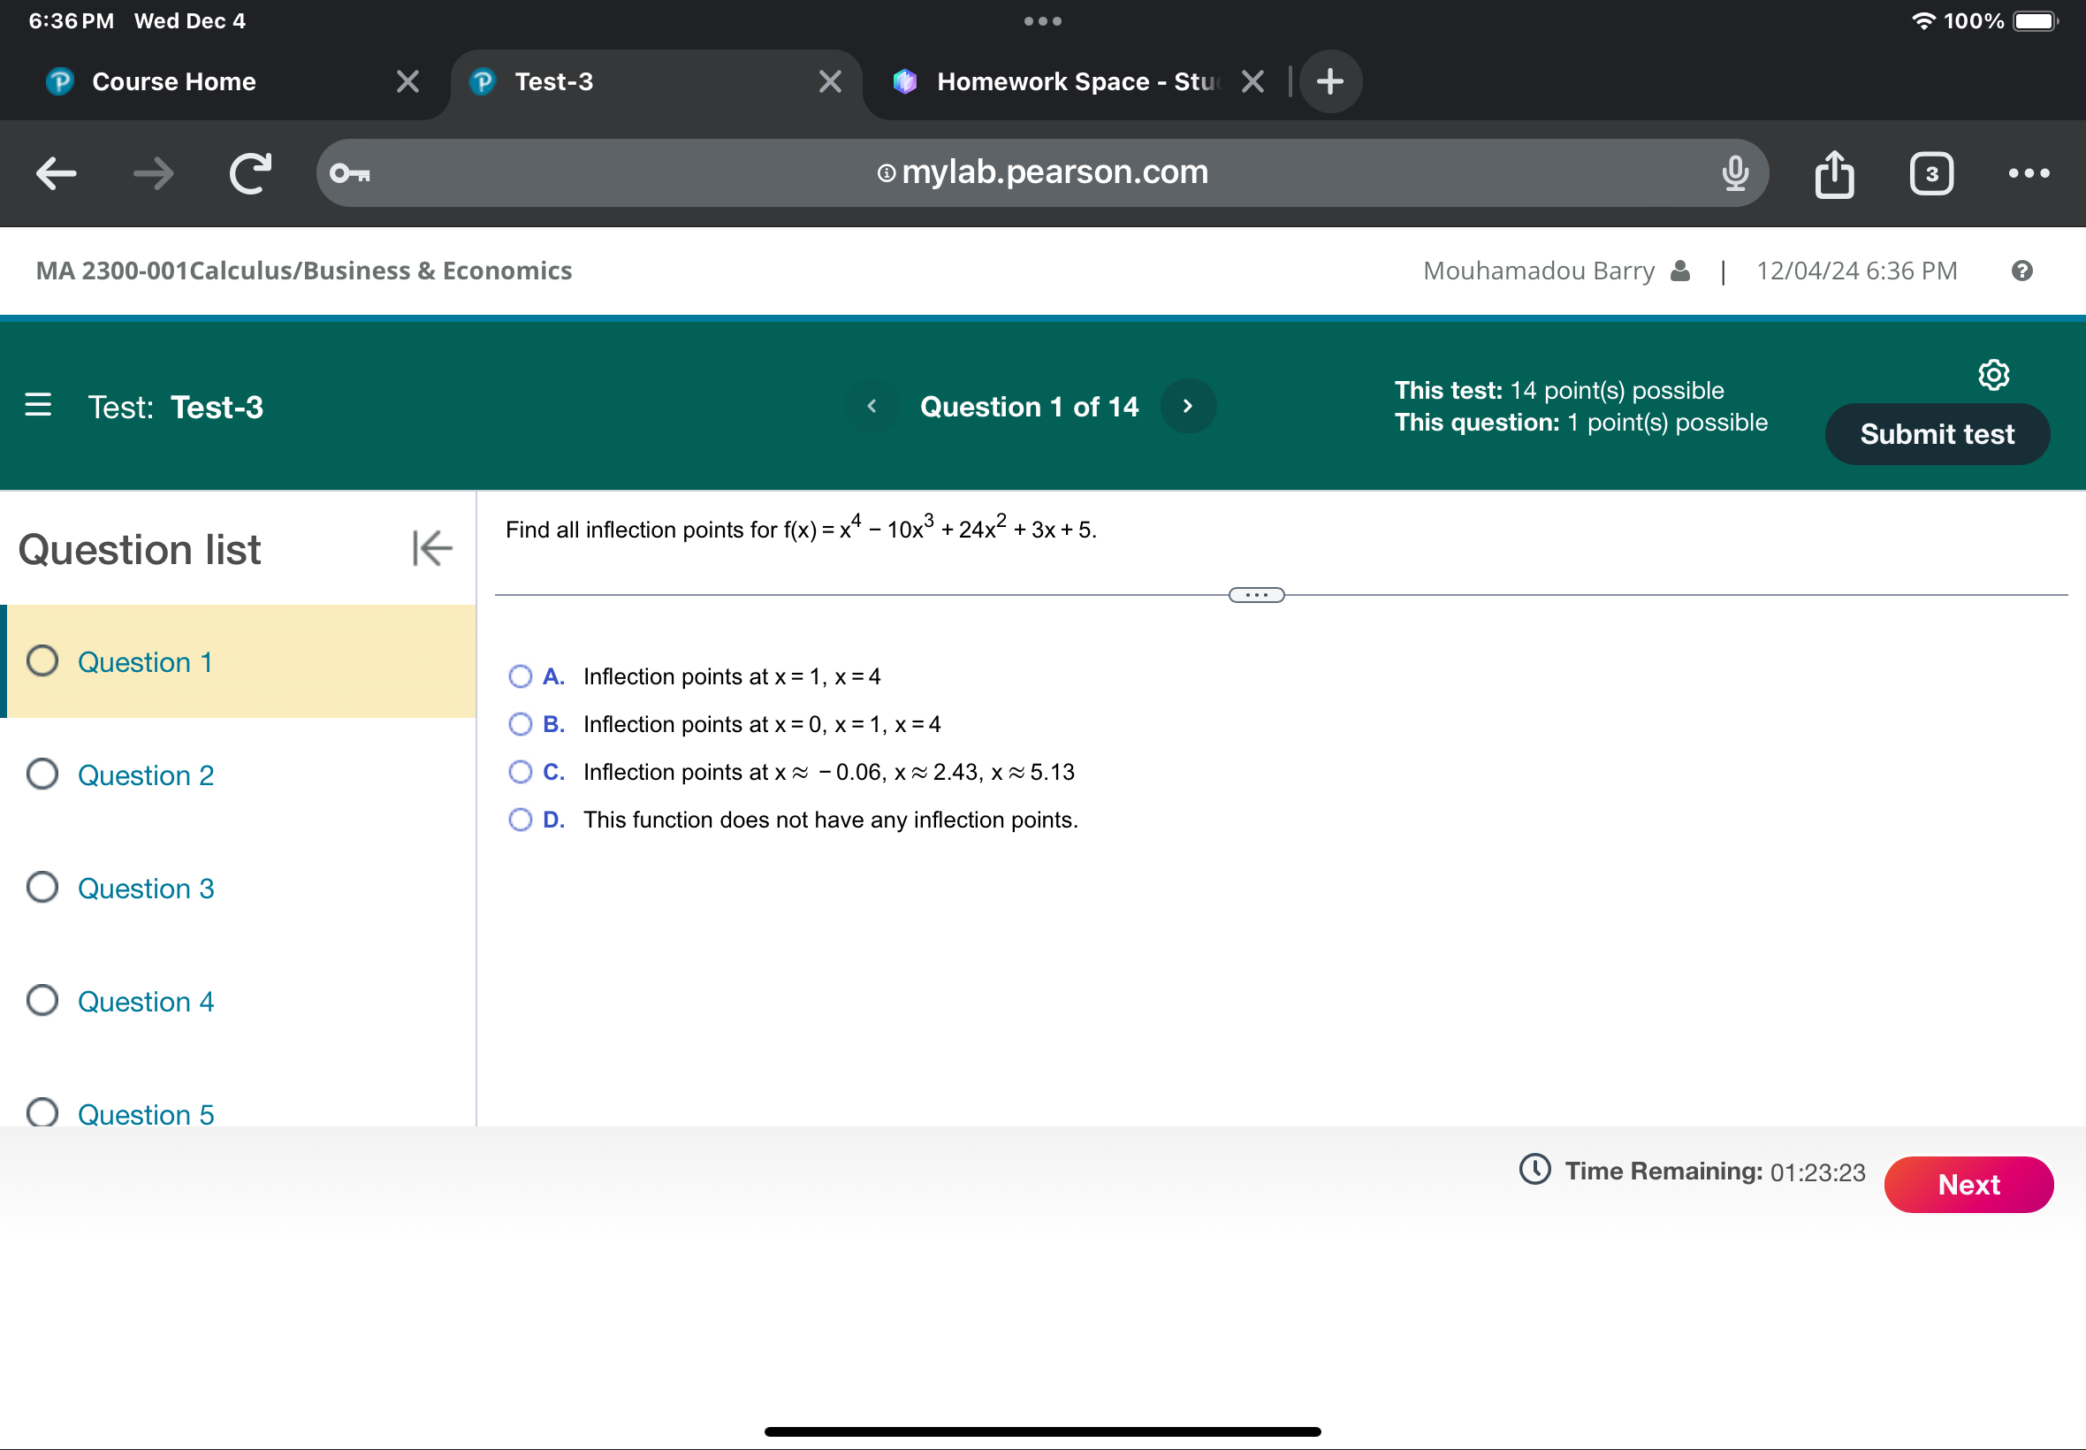
Task: Tap the microphone icon in the address bar
Action: click(1734, 172)
